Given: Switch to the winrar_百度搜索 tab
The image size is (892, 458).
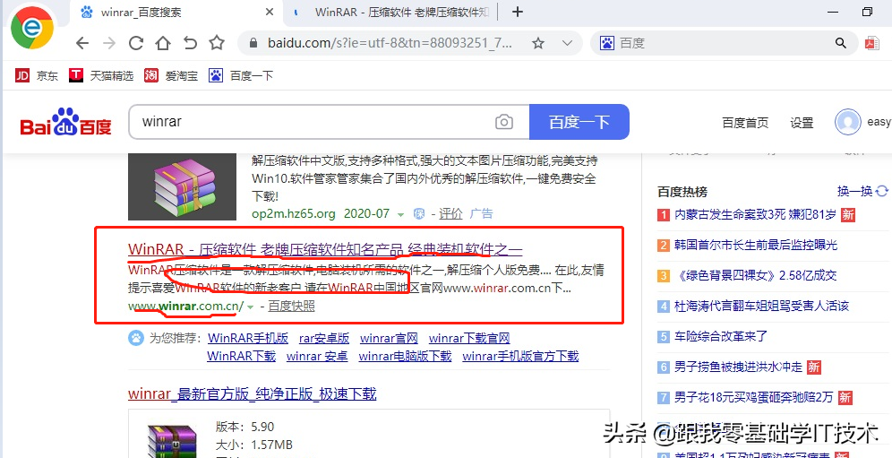Looking at the screenshot, I should coord(178,12).
